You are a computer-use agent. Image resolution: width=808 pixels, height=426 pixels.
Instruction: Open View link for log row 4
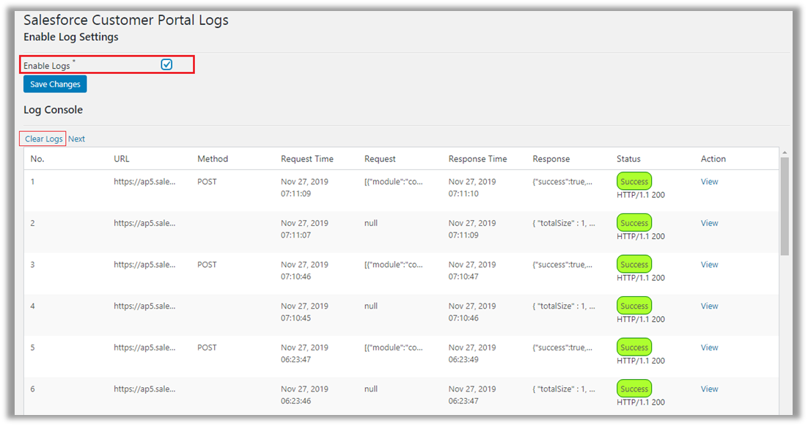click(x=709, y=306)
